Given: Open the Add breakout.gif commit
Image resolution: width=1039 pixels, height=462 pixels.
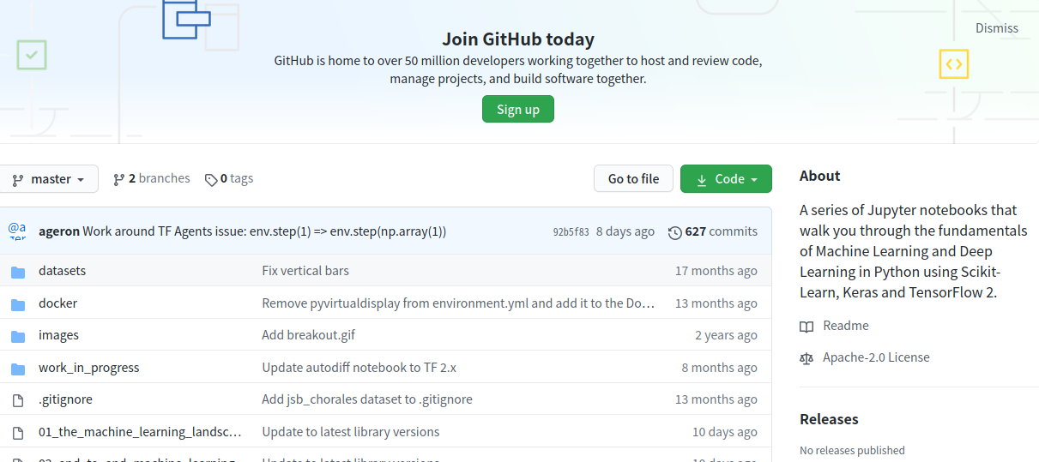Looking at the screenshot, I should [x=308, y=335].
